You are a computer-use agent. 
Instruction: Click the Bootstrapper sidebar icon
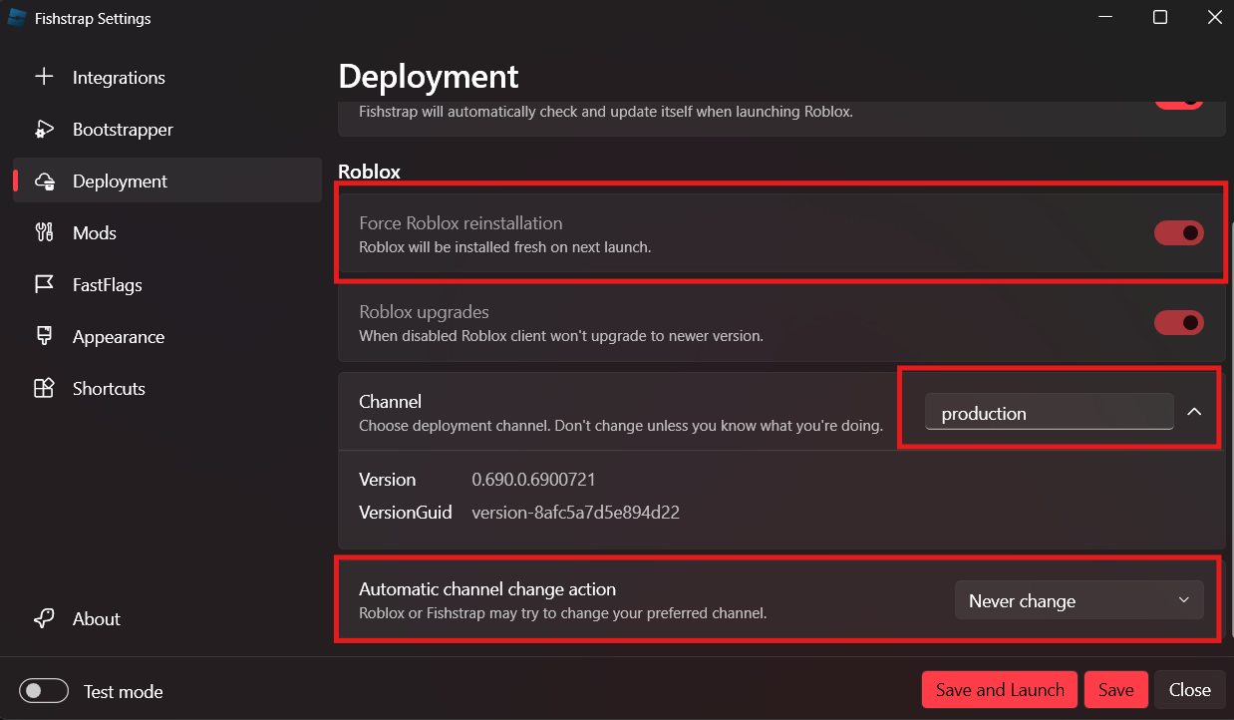pos(44,129)
